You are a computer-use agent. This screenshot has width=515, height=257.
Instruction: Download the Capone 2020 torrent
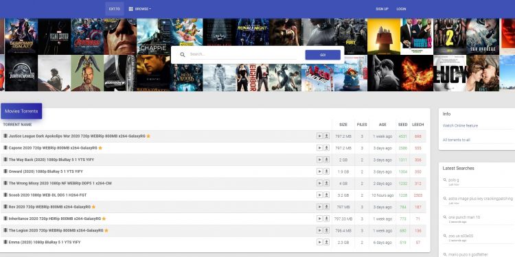(x=326, y=148)
